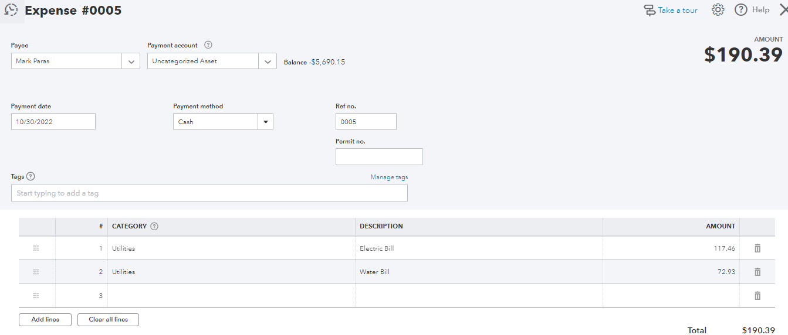Select the Utilities category in line 1
788x335 pixels.
pos(231,248)
